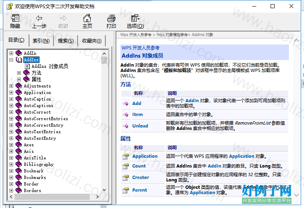Expand the 属性 tree node
This screenshot has width=304, height=208.
(19, 79)
